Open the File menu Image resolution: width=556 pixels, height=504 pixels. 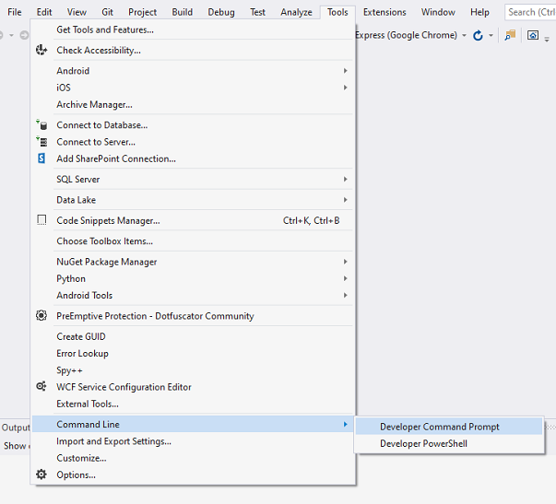[x=15, y=12]
